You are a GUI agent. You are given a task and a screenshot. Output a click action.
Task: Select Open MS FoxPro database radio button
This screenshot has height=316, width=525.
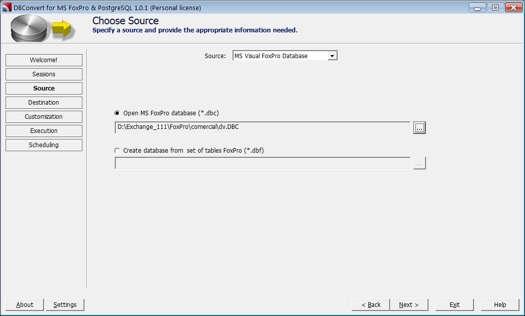(x=117, y=113)
